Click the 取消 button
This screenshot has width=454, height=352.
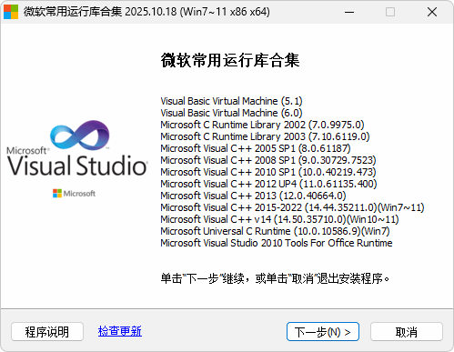tap(407, 332)
